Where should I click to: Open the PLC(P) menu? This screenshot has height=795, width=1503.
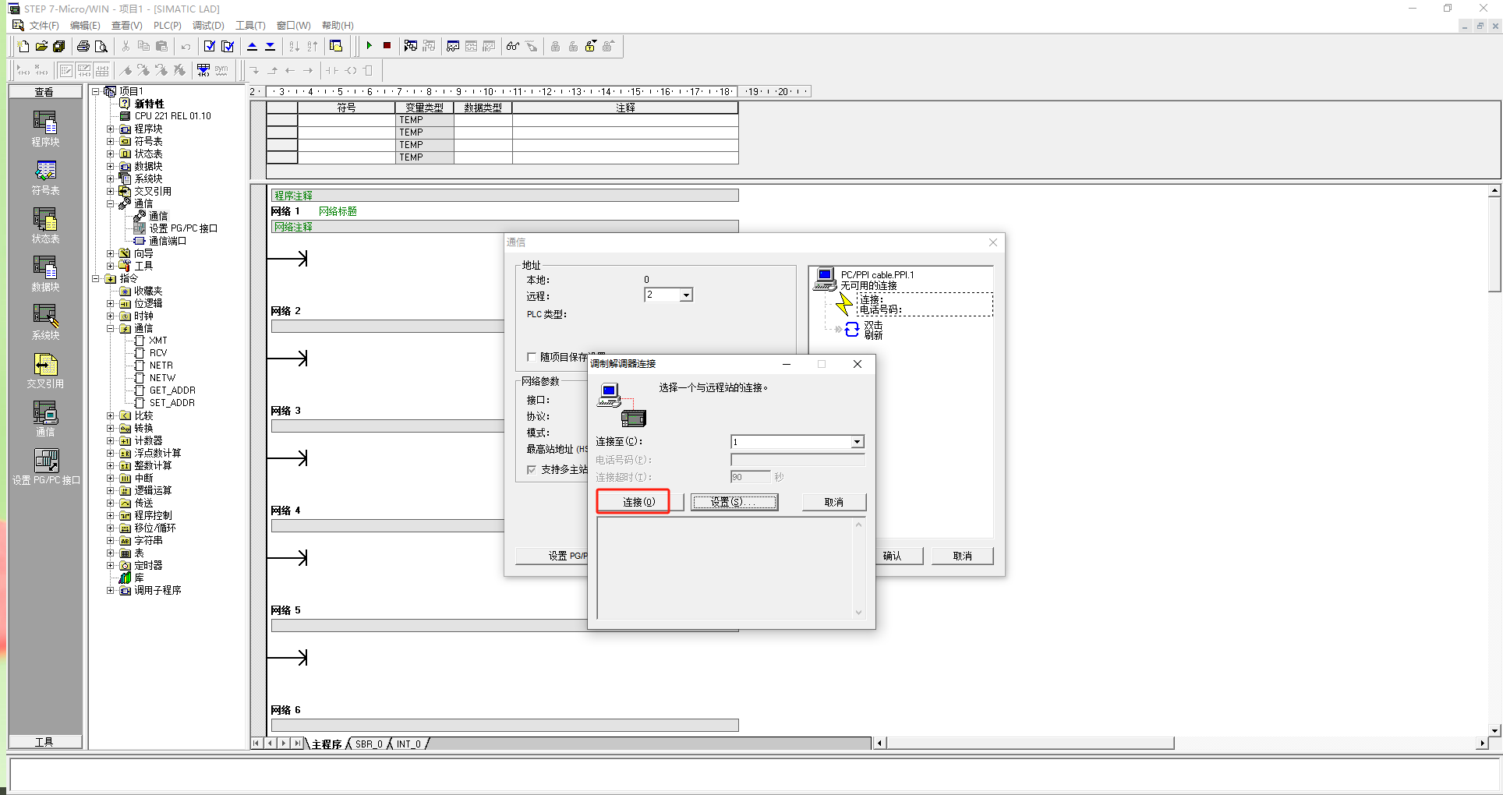coord(168,26)
